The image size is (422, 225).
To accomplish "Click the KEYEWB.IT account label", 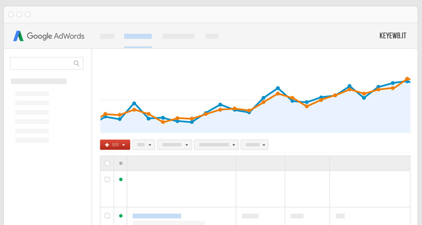I will [x=392, y=36].
